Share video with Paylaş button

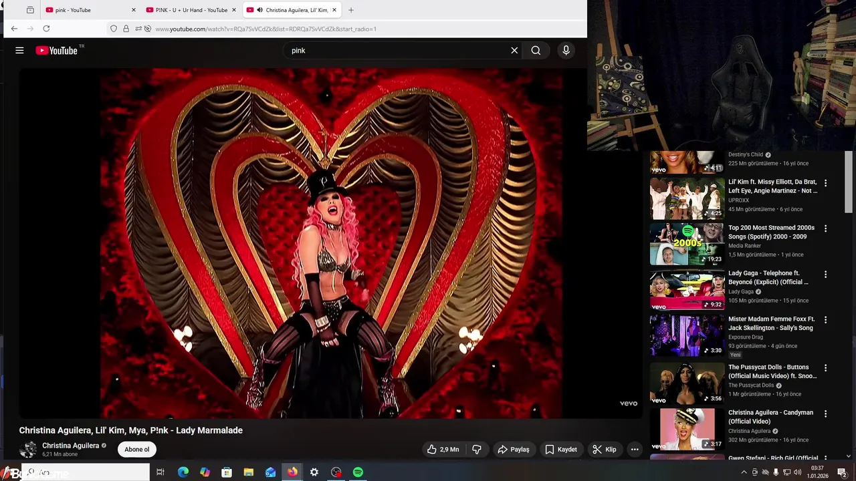click(x=514, y=450)
